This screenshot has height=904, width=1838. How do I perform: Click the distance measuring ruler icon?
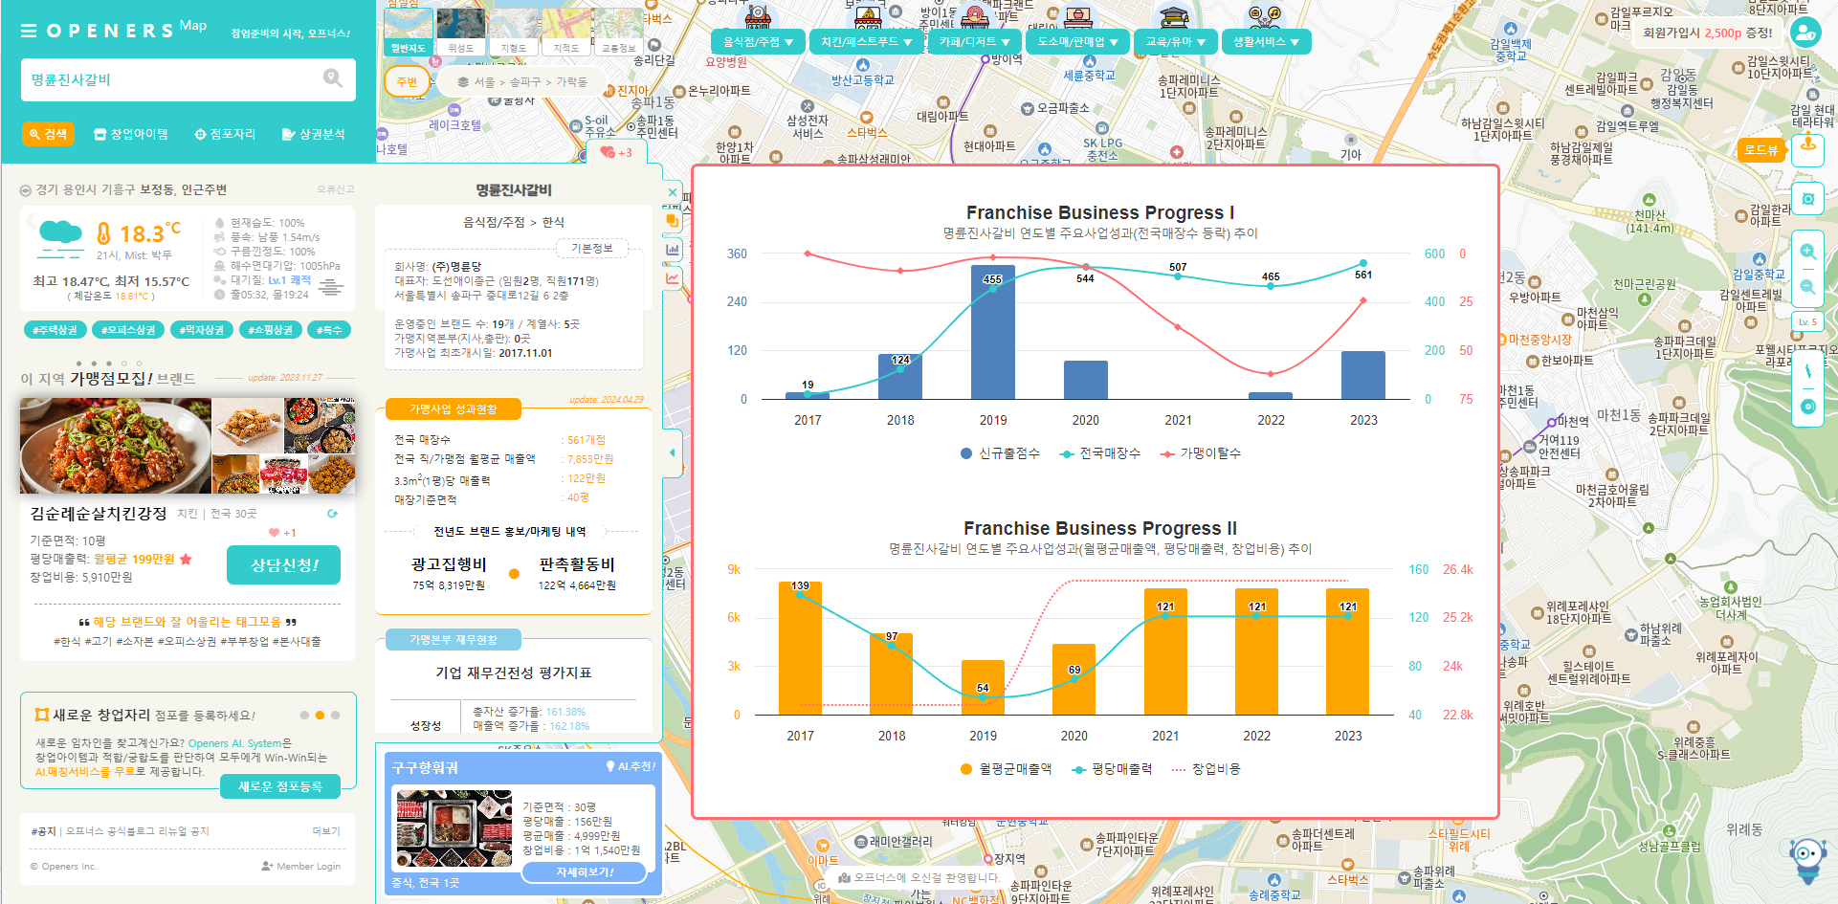[x=1807, y=371]
